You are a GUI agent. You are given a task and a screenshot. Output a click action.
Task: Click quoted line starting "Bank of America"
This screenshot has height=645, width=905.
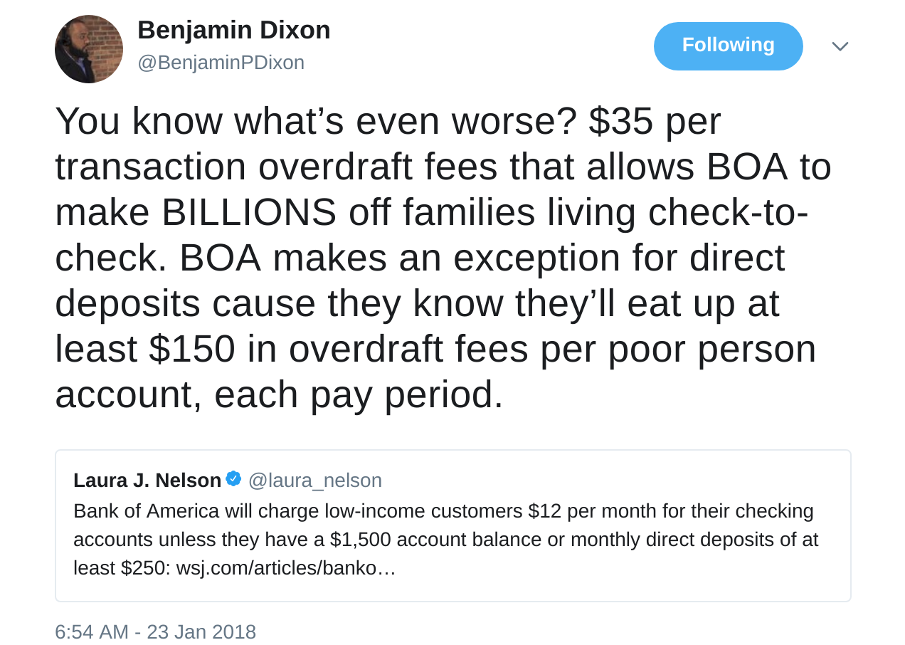coord(443,511)
